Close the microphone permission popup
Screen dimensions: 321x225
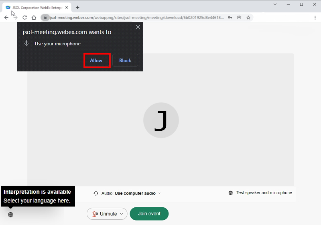pos(138,27)
